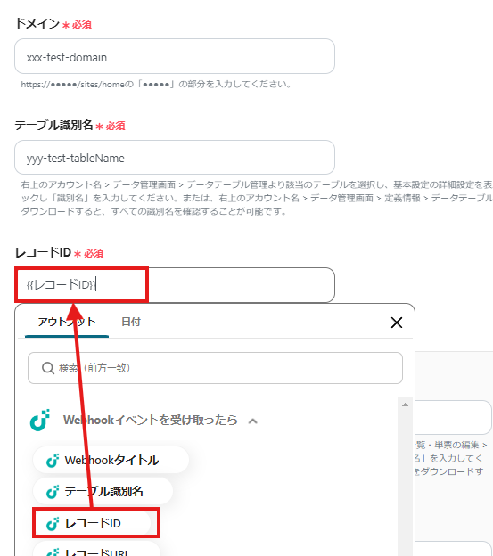Viewport: 493px width, 556px height.
Task: Click the テーブル識別名 input field
Action: [x=175, y=158]
